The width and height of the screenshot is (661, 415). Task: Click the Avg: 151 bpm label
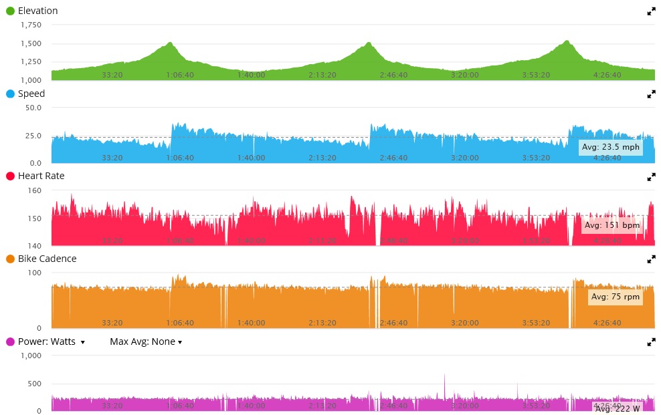(611, 225)
